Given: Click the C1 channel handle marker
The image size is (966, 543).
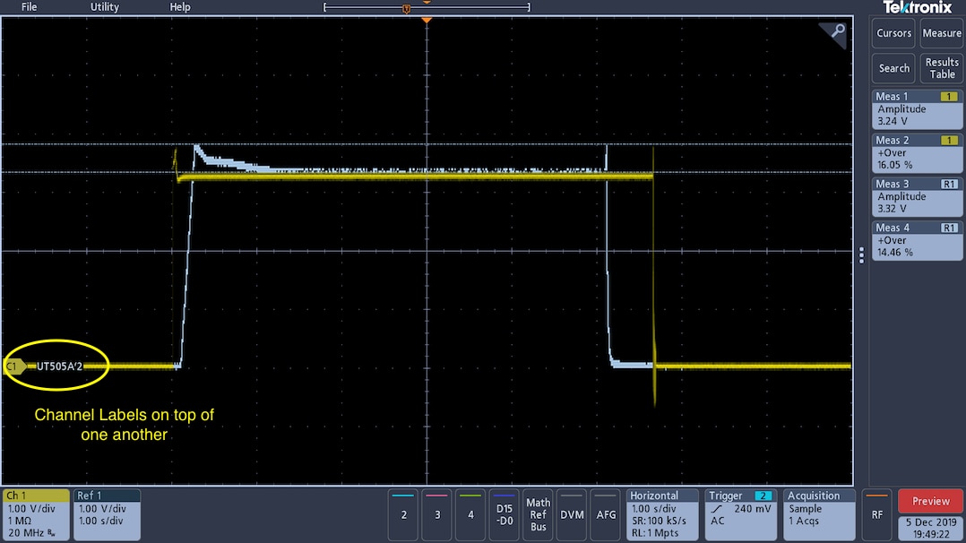Looking at the screenshot, I should (13, 366).
